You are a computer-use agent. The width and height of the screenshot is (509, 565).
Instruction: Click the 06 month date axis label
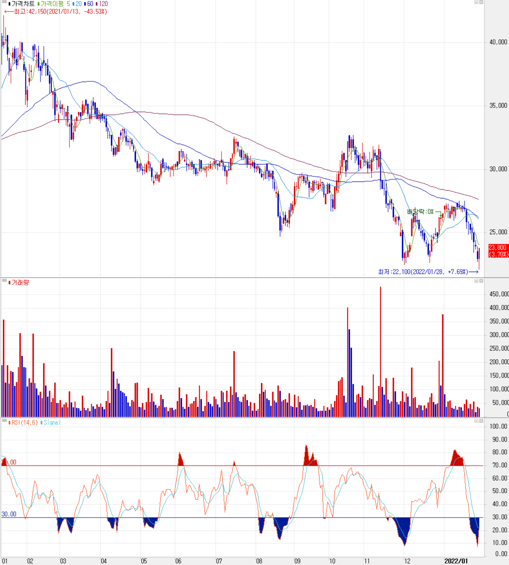(178, 561)
